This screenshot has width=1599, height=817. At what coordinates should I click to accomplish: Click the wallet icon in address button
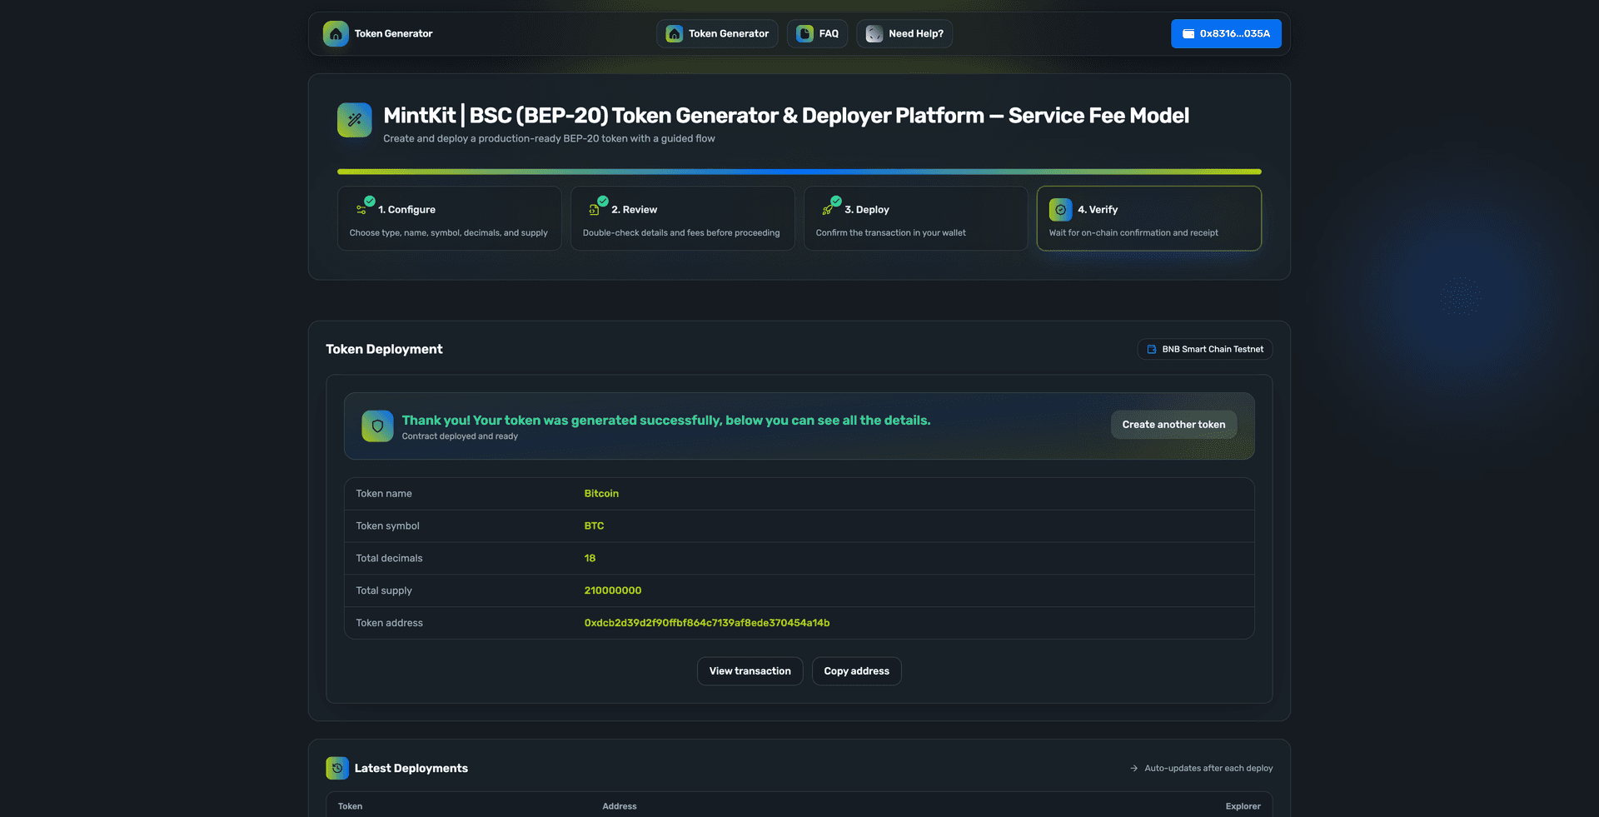[x=1188, y=34]
